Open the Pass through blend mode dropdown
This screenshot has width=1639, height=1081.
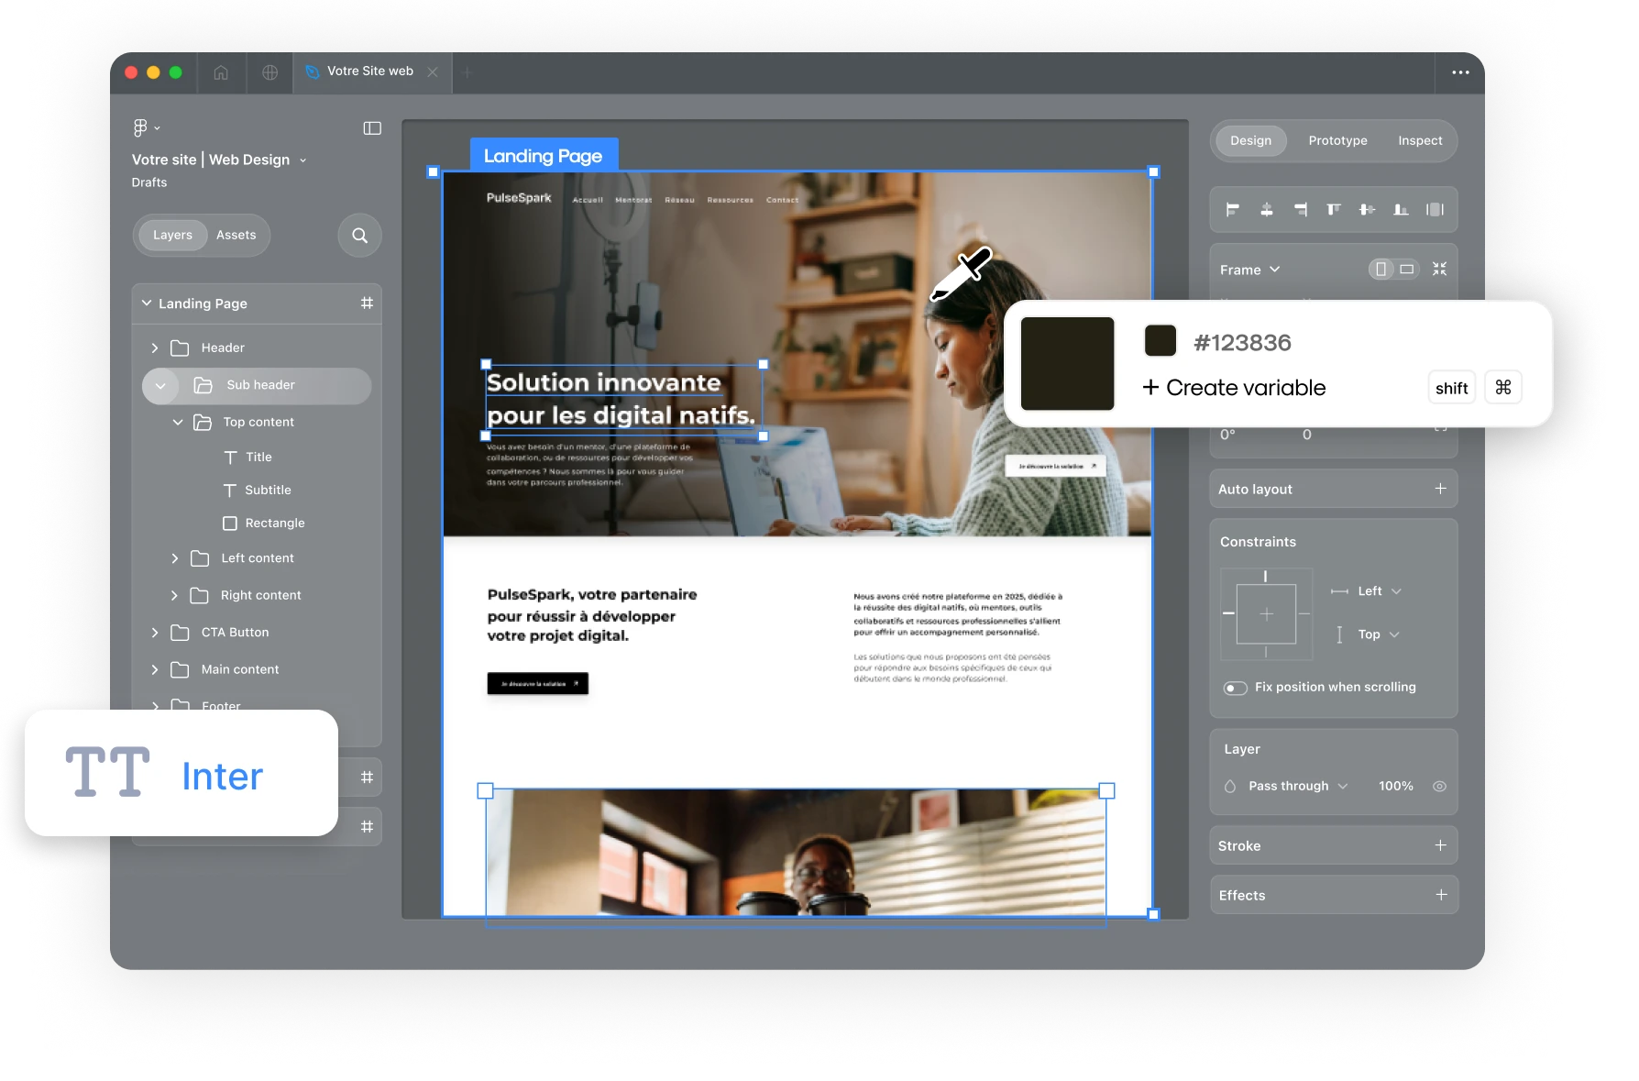1297,786
